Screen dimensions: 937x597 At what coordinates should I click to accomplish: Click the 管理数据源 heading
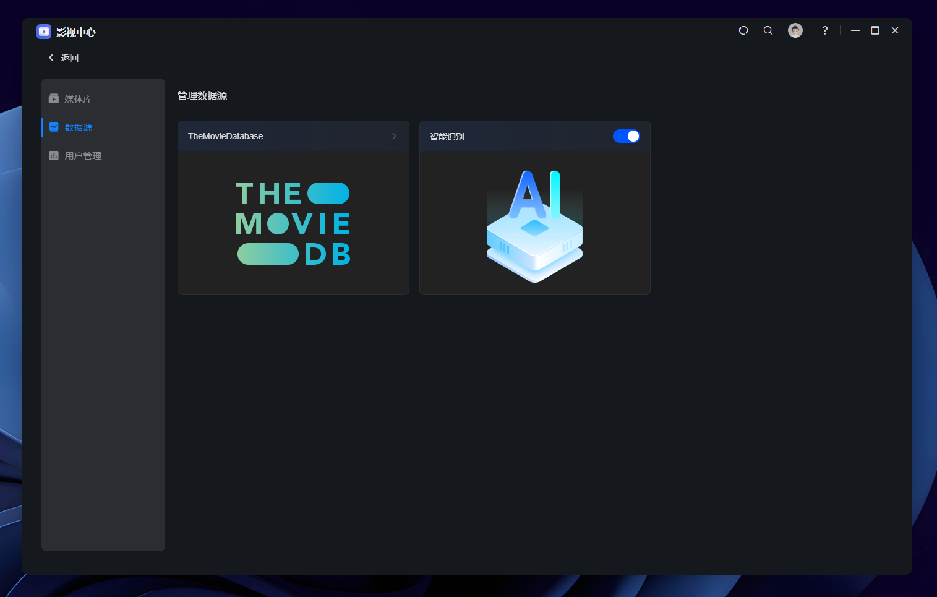202,95
